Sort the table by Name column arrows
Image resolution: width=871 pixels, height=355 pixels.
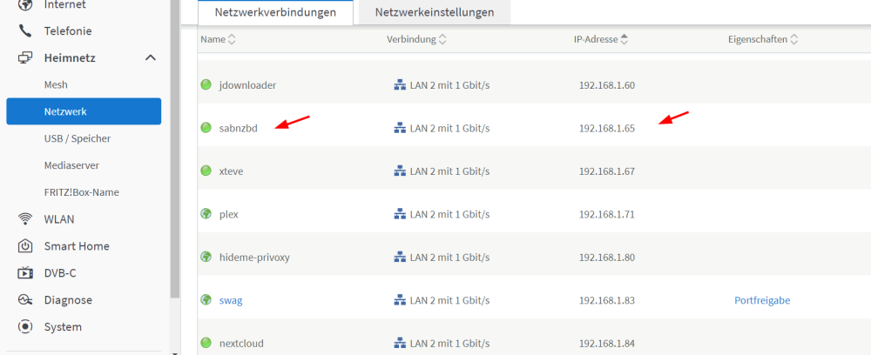[233, 39]
